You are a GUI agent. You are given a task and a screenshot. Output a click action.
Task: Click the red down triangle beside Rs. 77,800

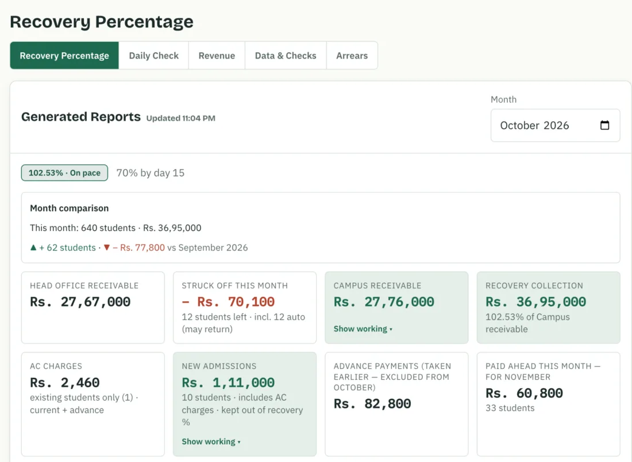(x=106, y=248)
